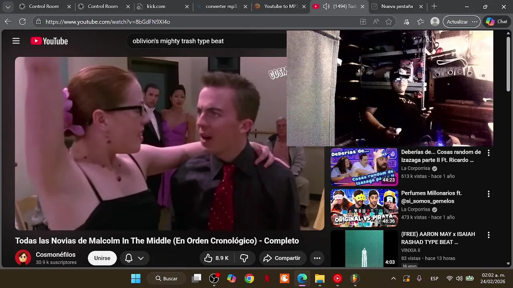Start Read aloud from the address bar

click(376, 22)
